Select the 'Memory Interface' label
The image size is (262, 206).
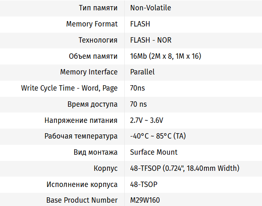(89, 72)
